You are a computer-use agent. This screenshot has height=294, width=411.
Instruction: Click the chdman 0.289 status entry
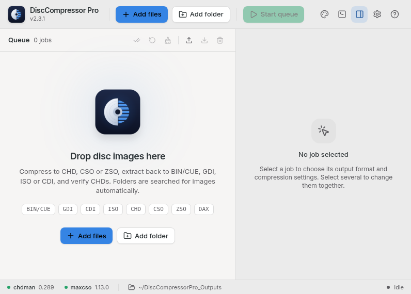click(x=30, y=287)
